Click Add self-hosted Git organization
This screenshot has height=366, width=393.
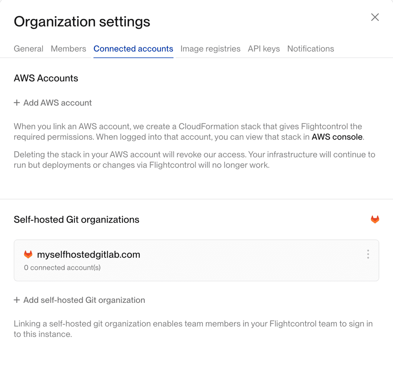pos(79,300)
